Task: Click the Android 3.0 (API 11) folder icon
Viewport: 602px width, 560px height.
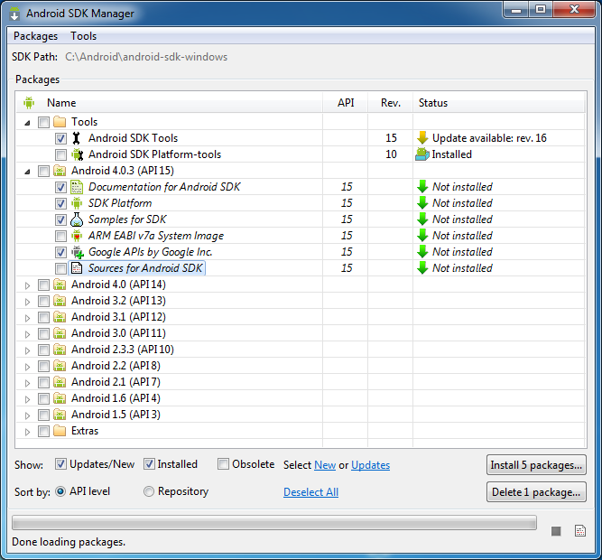Action: point(60,333)
